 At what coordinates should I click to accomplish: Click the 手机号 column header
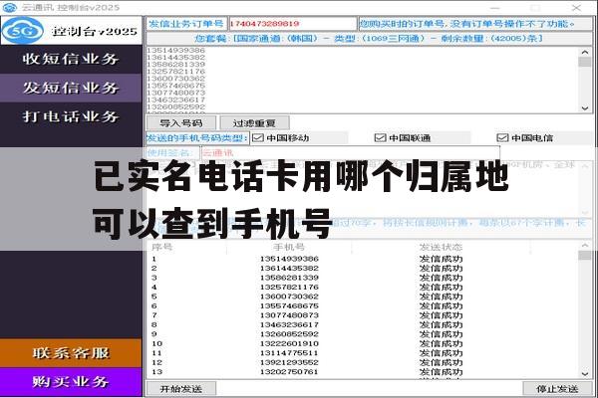289,247
